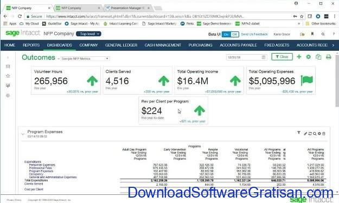Click the dashboard date input field
339x203 pixels.
[246, 57]
